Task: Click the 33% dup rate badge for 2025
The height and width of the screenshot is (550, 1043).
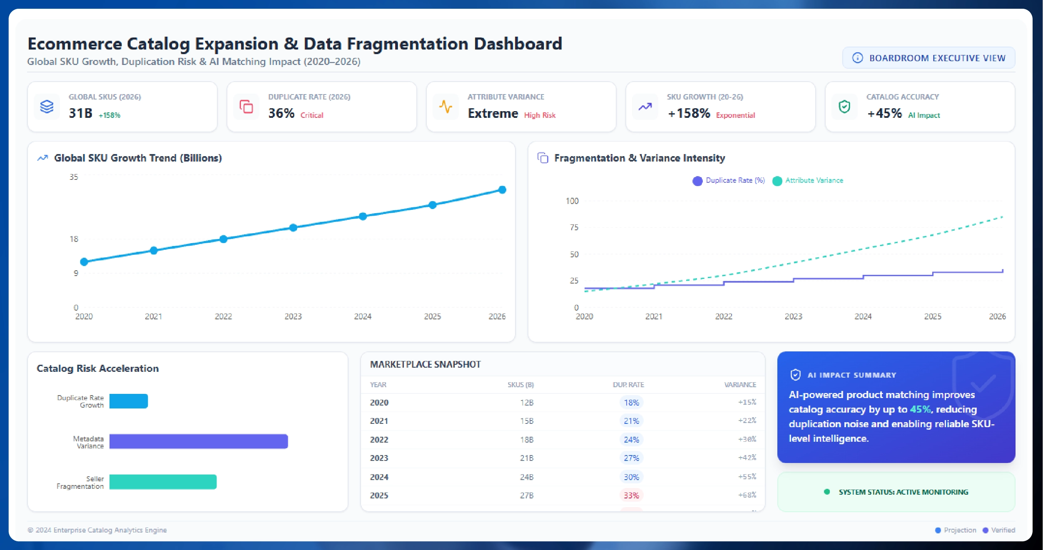Action: [x=631, y=495]
